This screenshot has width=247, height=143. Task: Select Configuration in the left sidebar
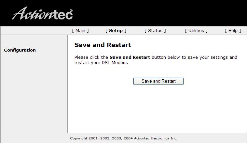pyautogui.click(x=20, y=50)
